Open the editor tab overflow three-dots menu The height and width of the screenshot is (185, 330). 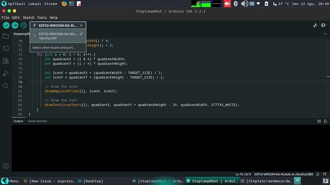click(325, 34)
